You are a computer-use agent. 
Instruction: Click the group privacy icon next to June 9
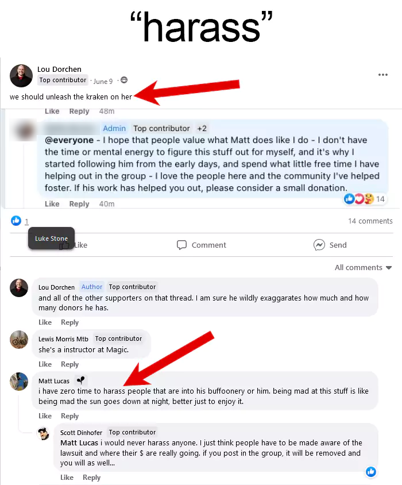124,80
